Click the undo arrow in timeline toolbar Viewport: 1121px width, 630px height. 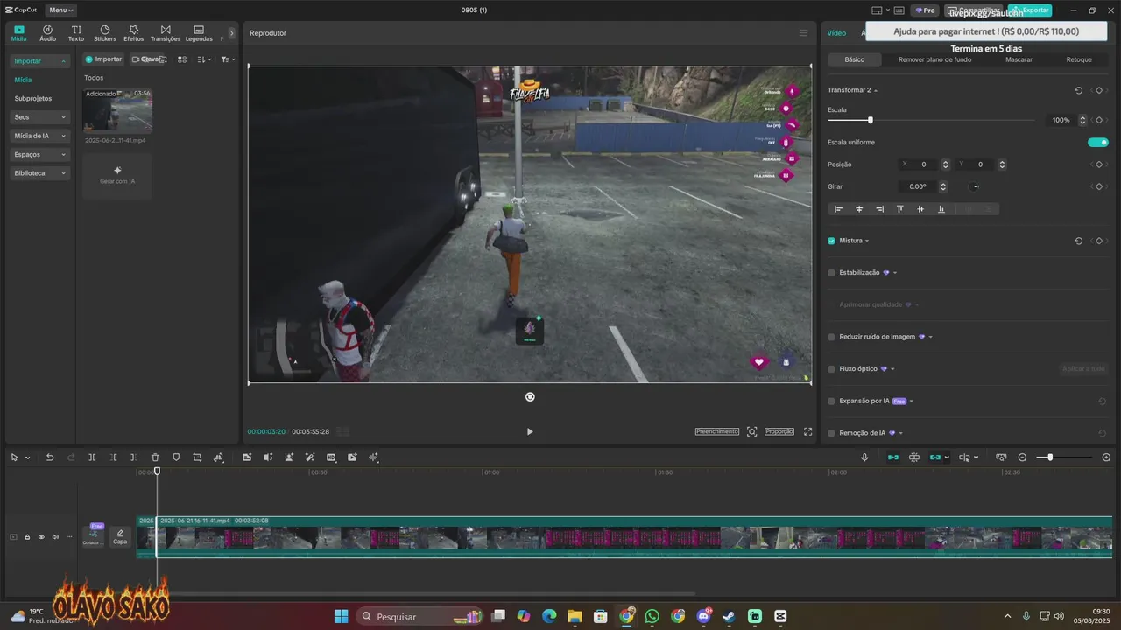click(x=50, y=458)
